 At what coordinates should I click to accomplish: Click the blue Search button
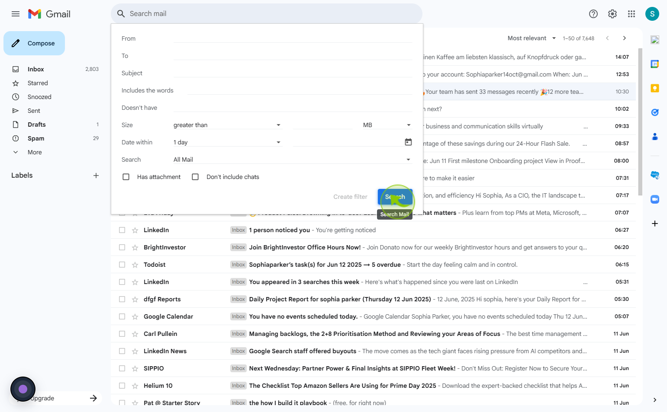pyautogui.click(x=395, y=197)
